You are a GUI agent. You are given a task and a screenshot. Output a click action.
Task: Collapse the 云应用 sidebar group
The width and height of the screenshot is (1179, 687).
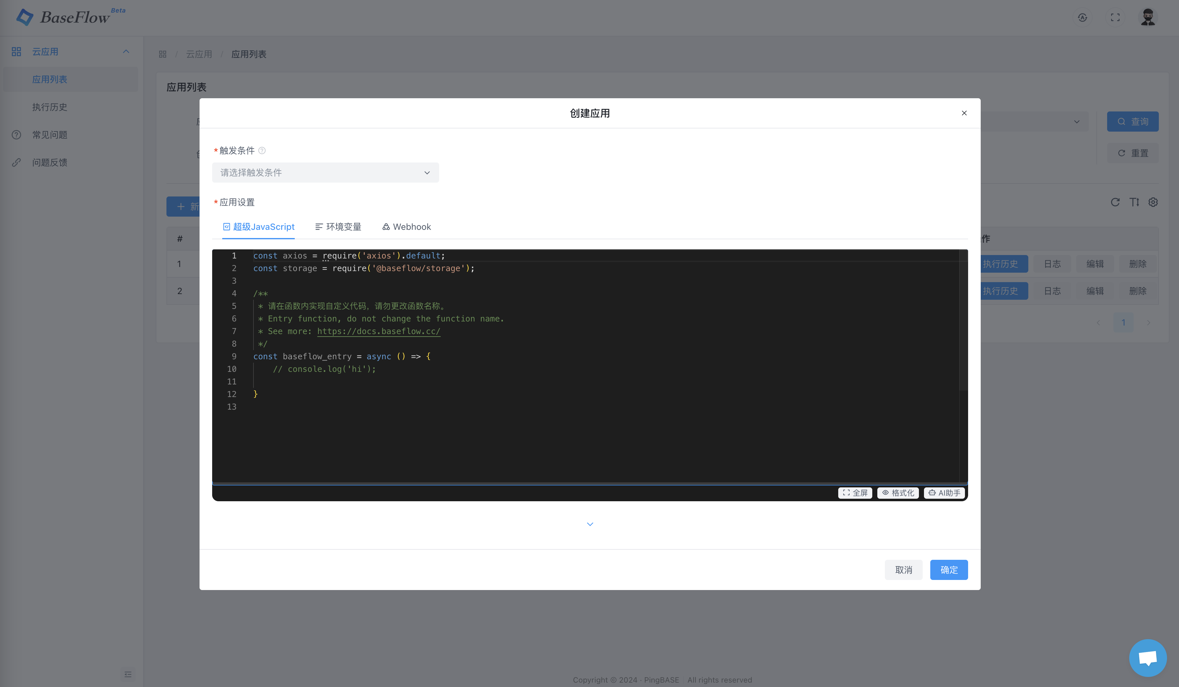(x=70, y=51)
